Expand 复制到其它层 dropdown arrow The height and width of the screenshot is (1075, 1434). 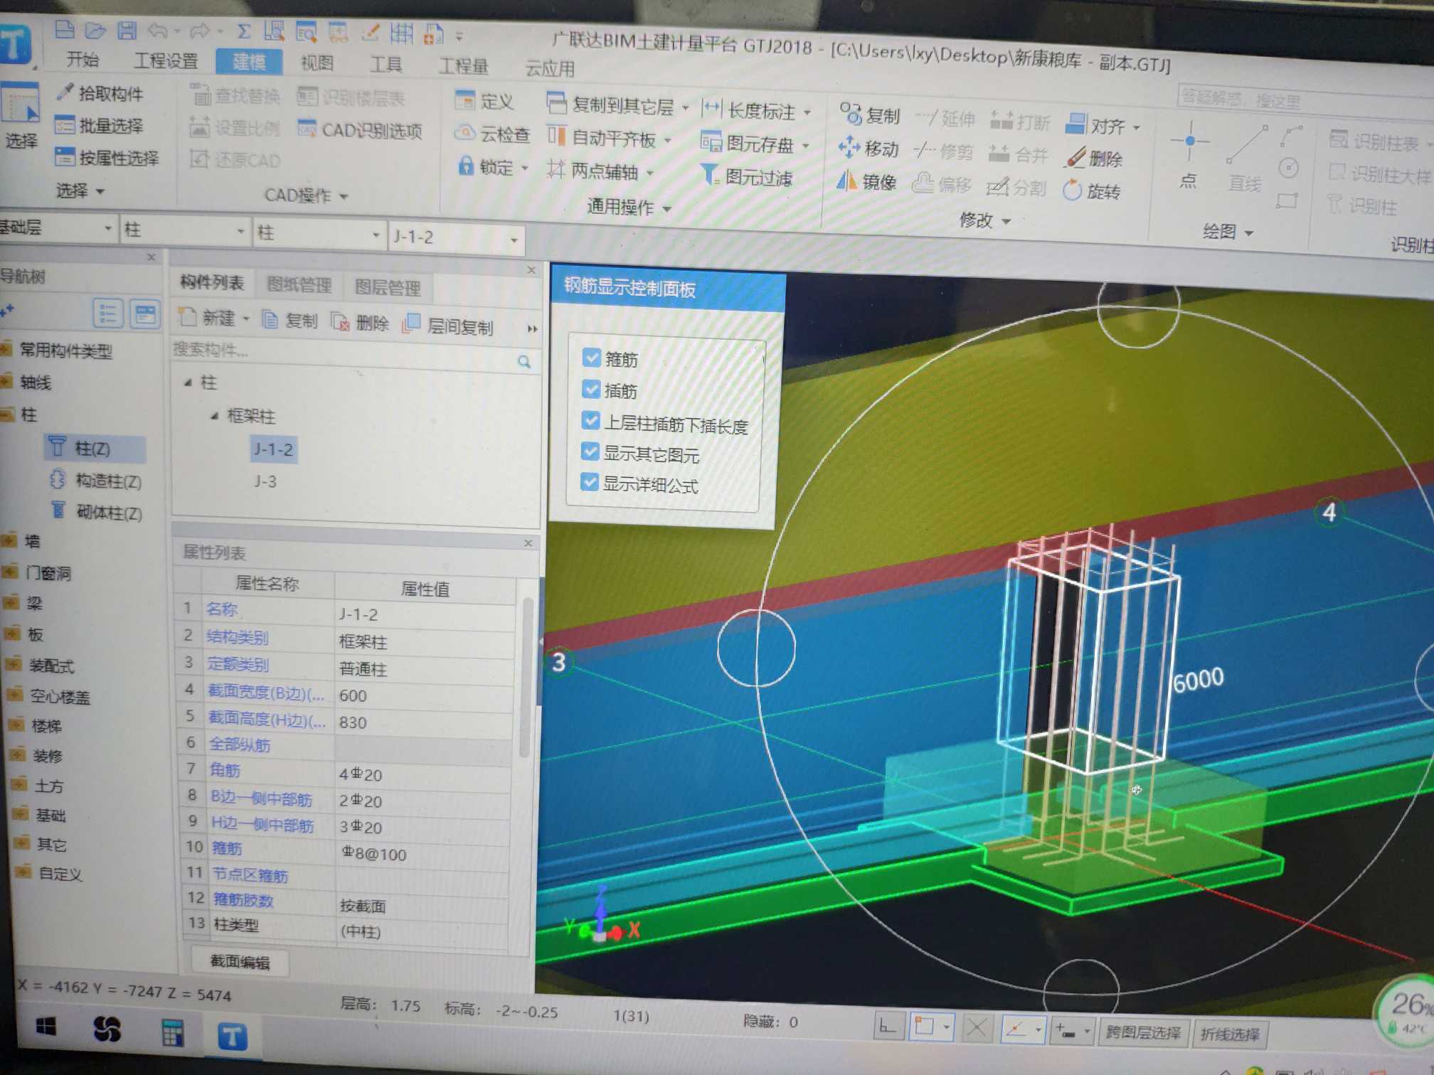(x=685, y=108)
